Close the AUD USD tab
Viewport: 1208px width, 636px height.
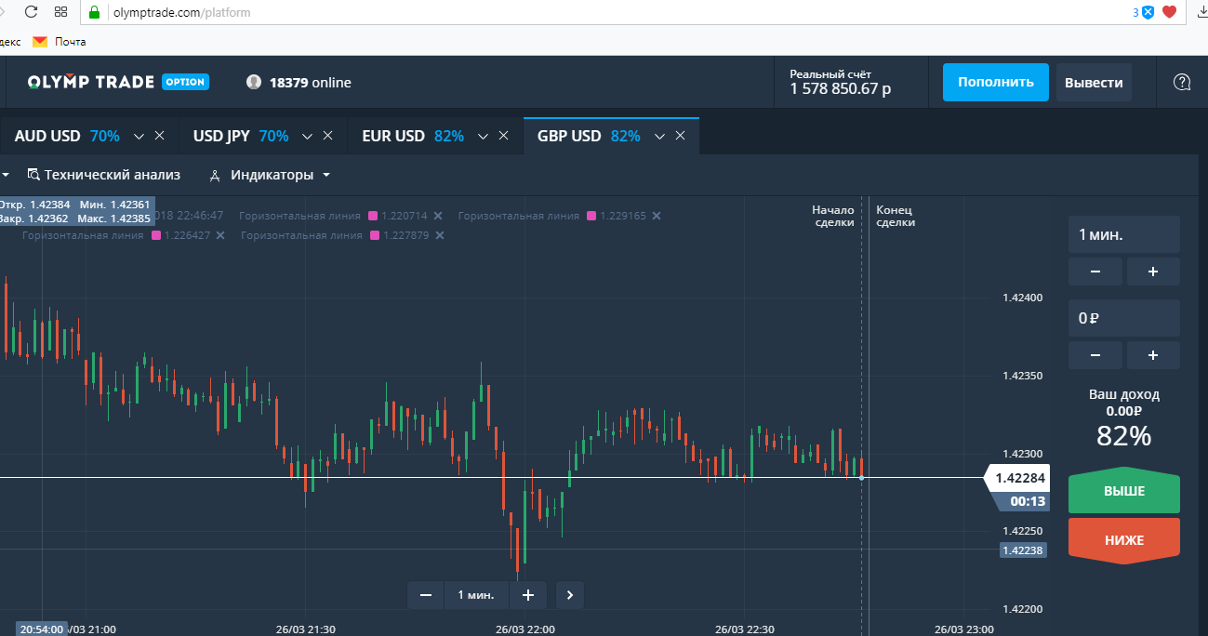(x=159, y=136)
